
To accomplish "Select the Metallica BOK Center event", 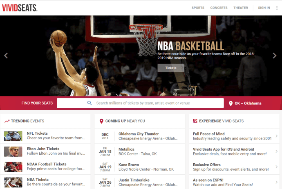I will point(140,151).
